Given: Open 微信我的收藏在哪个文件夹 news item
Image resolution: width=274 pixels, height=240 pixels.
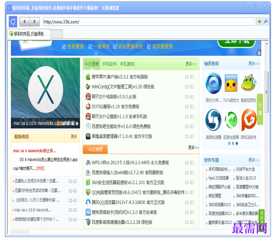Looking at the screenshot, I should click(37, 219).
